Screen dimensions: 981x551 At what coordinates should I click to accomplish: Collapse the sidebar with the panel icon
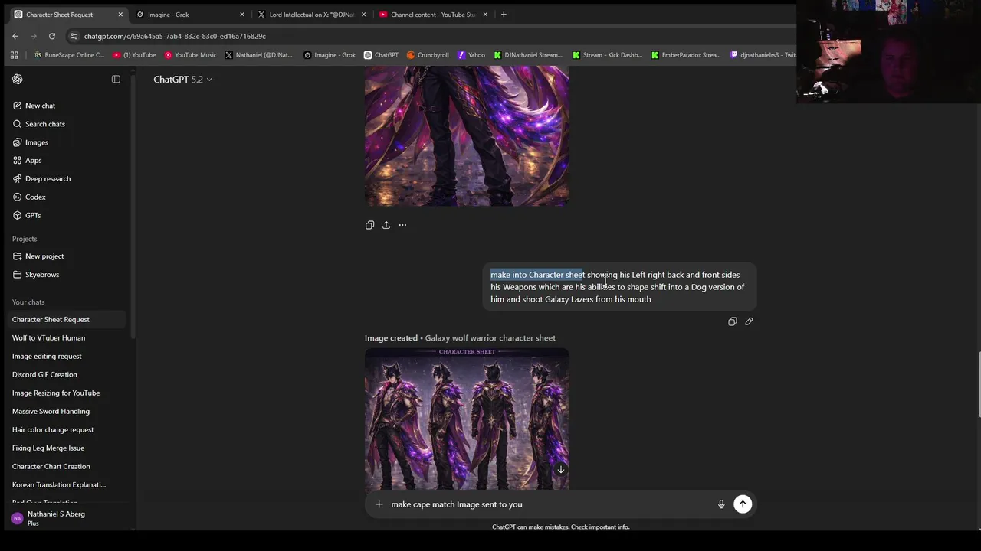[116, 80]
